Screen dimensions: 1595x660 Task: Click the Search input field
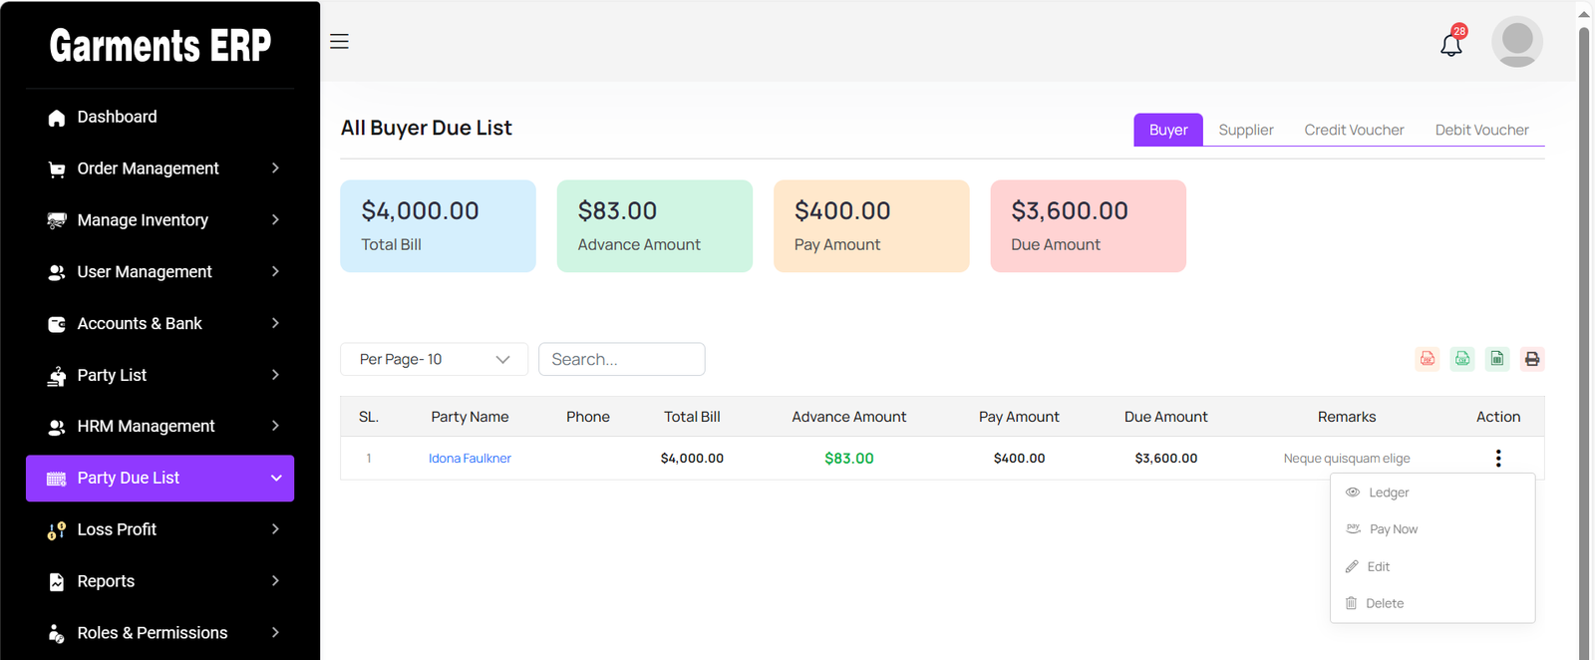click(621, 360)
